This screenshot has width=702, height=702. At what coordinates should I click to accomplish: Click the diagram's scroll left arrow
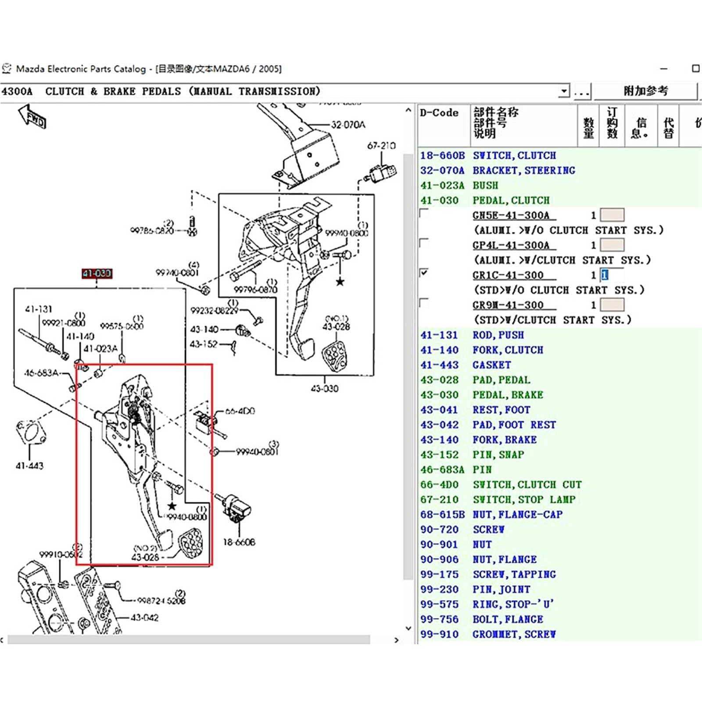coord(3,640)
